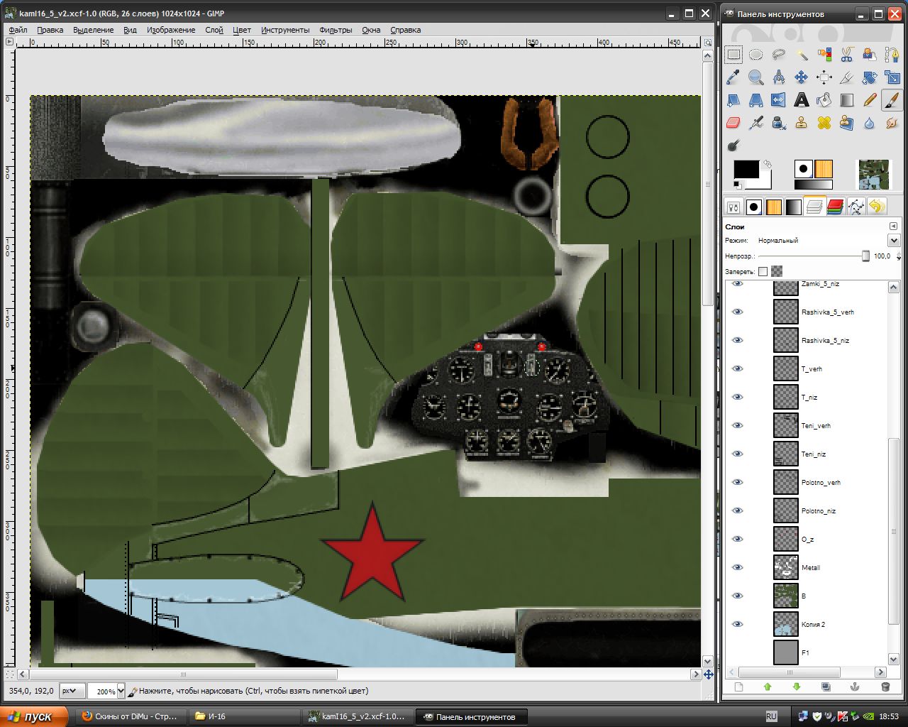Select the Polotno_niz layer
This screenshot has height=727, width=908.
coord(818,510)
